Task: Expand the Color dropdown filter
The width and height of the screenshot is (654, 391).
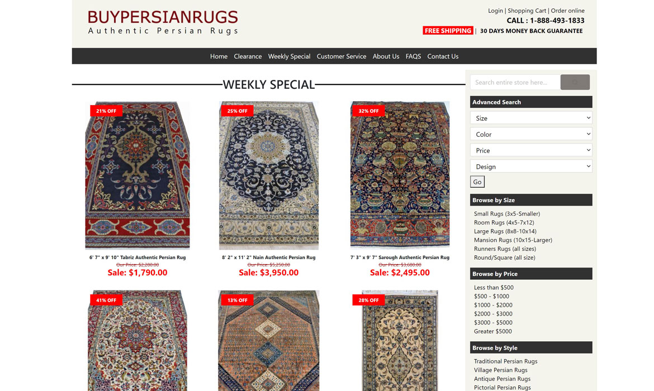Action: pyautogui.click(x=531, y=134)
